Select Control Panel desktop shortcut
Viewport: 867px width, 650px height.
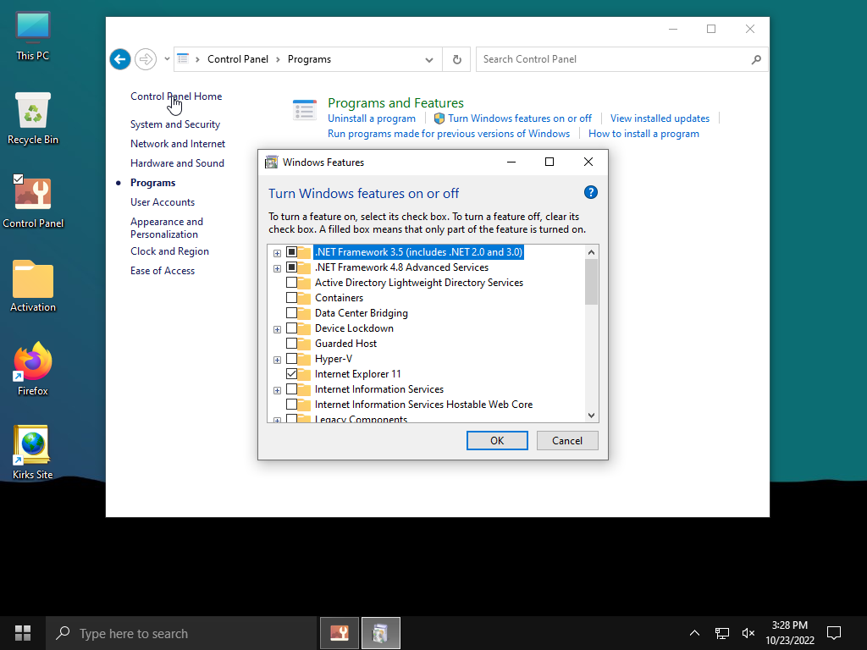(33, 202)
